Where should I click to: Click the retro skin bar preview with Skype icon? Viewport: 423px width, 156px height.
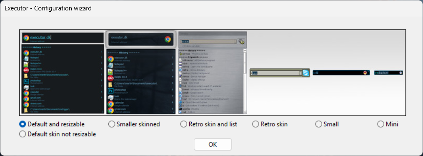[x=280, y=73]
